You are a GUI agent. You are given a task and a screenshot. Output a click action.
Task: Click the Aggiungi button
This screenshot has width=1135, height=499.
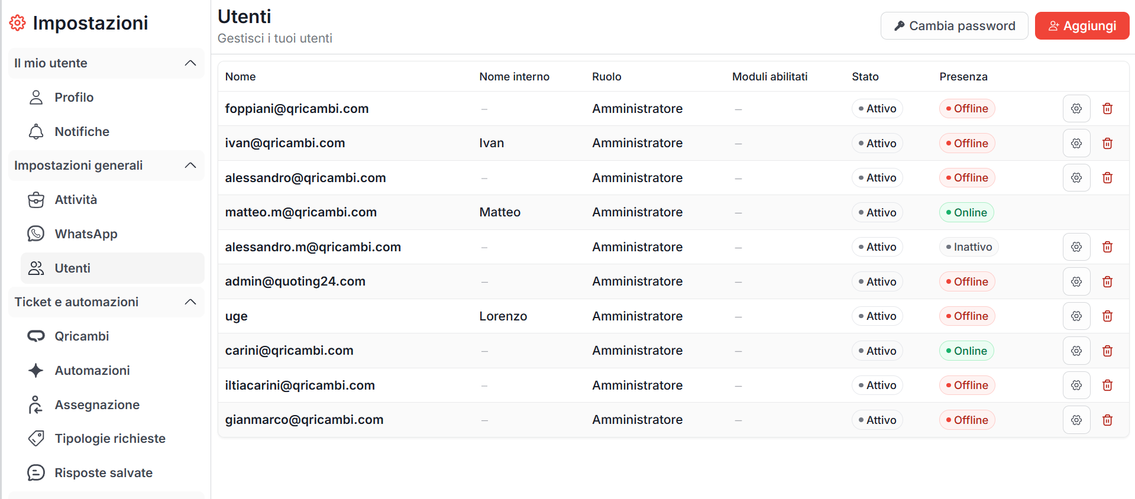(1081, 26)
